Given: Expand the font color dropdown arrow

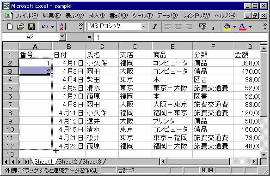Looking at the screenshot, I should pos(250,27).
